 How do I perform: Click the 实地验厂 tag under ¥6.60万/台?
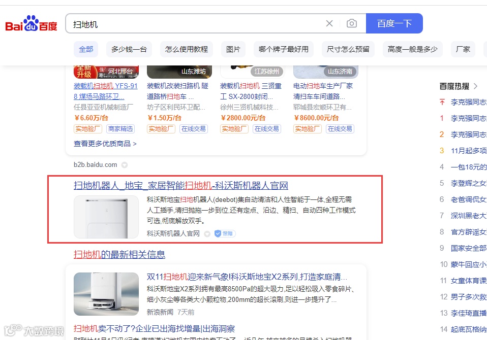click(88, 128)
